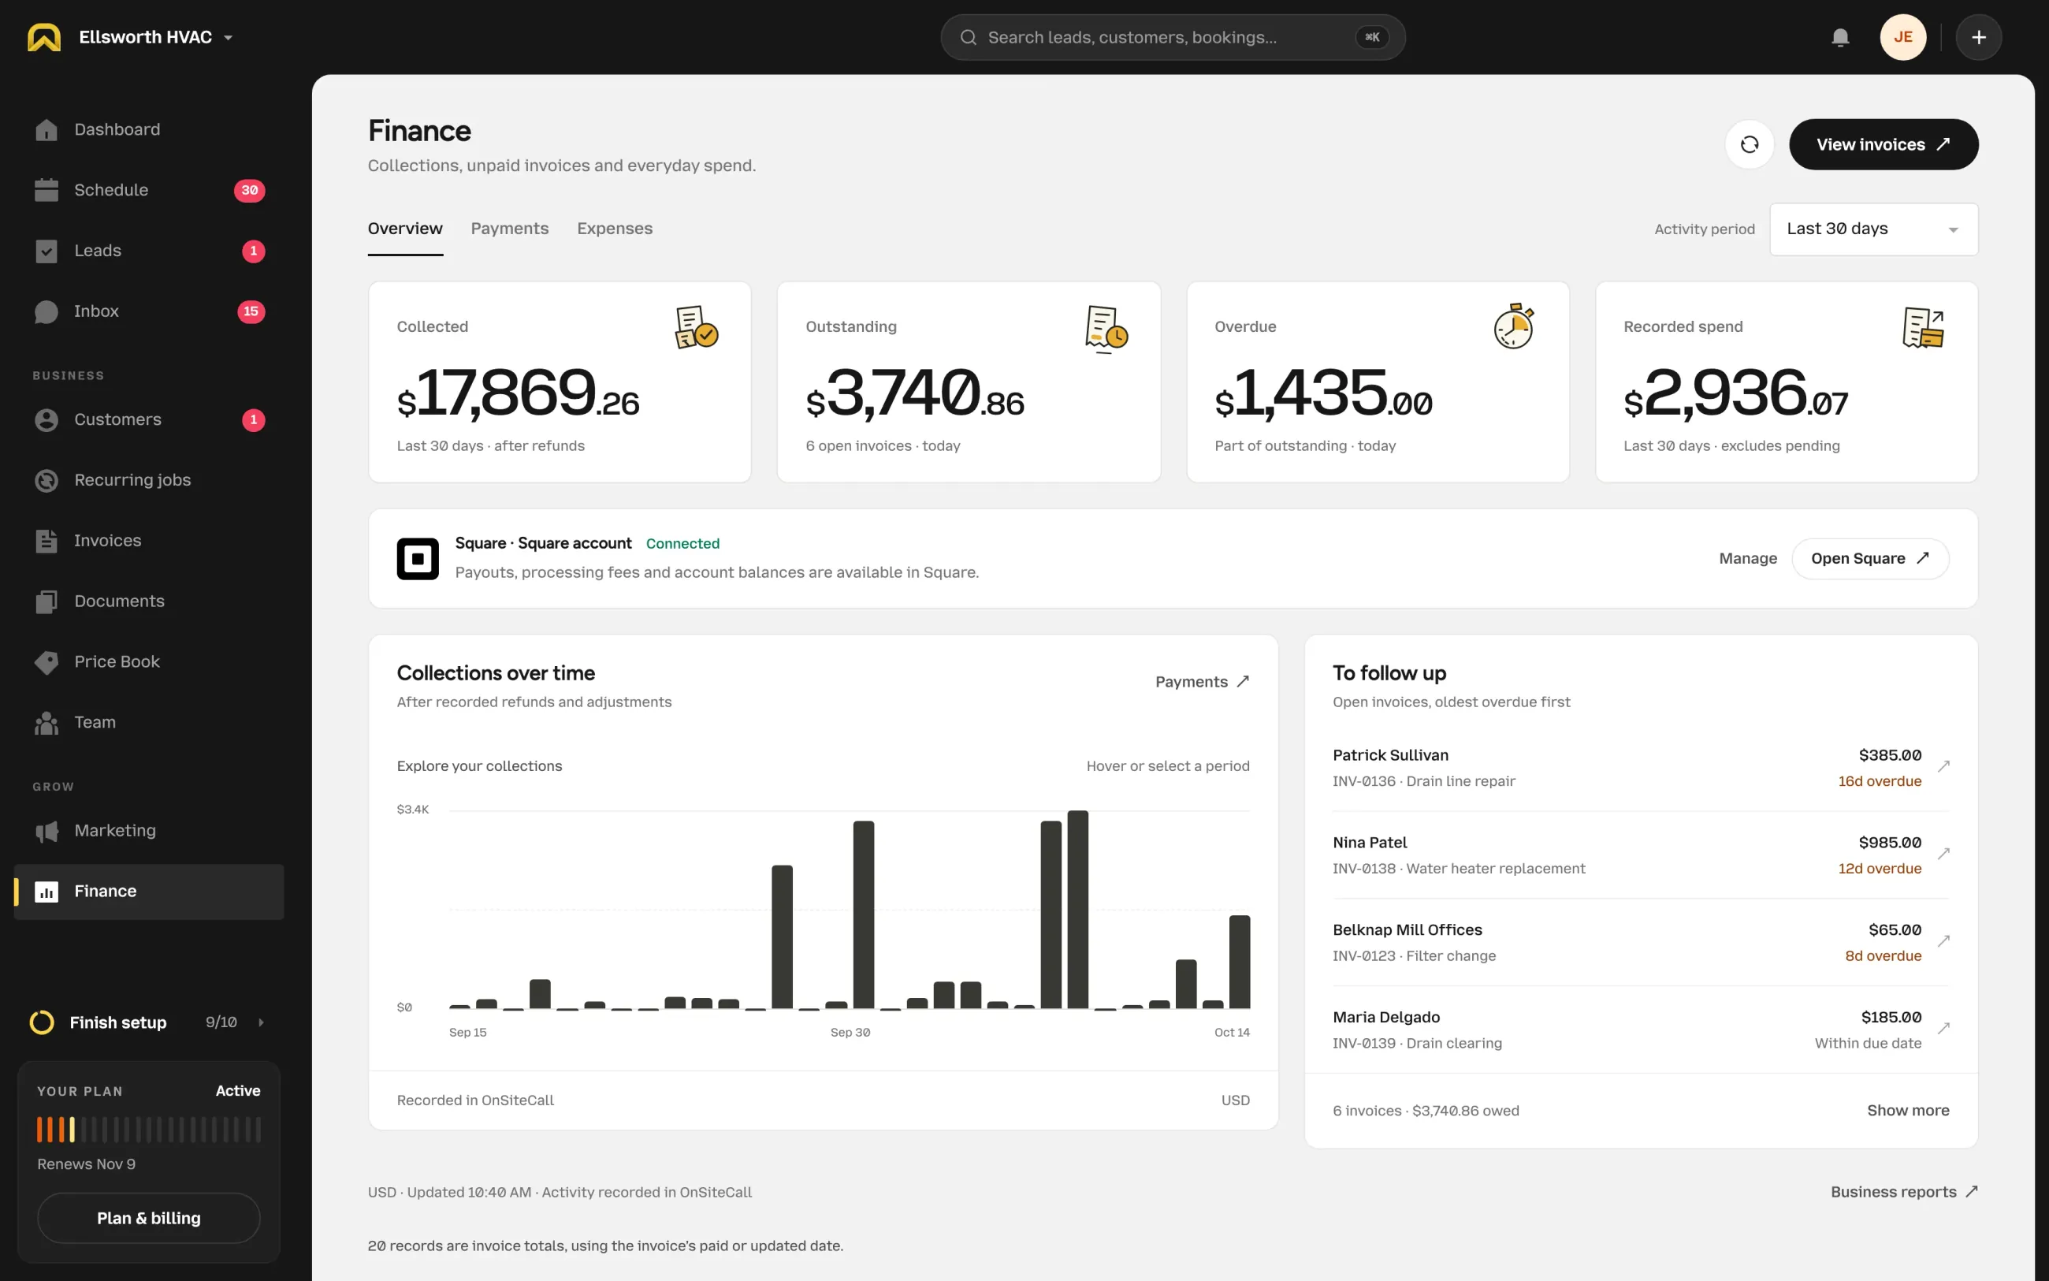
Task: Switch to the Expenses tab
Action: tap(615, 229)
